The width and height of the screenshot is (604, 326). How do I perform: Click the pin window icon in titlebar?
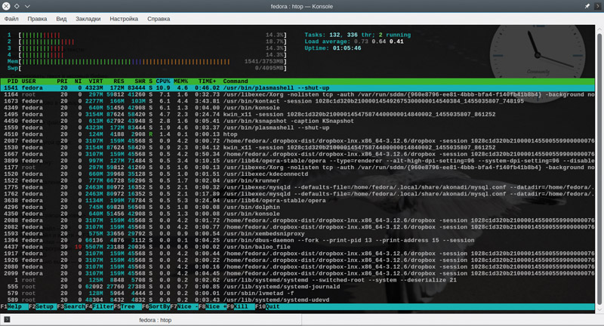pyautogui.click(x=587, y=6)
